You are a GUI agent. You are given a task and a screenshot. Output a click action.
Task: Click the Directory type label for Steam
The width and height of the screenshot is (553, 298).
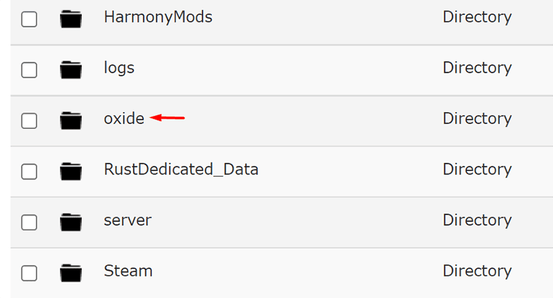coord(477,270)
